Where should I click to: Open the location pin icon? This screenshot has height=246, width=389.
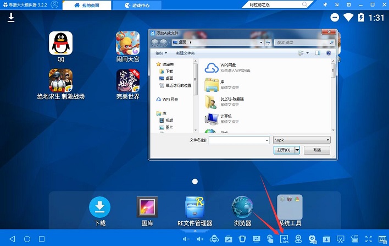pos(298,239)
